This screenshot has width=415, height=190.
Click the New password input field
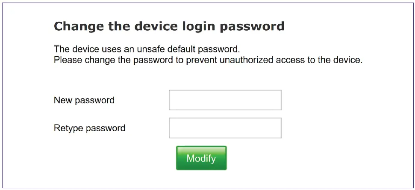(225, 100)
